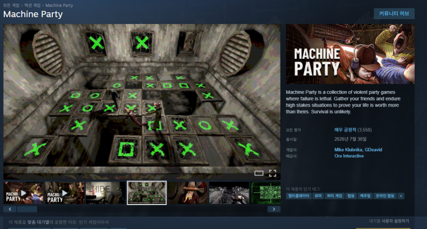Go to 액션 게임 breadcrumb
This screenshot has height=229, width=427.
tap(33, 5)
